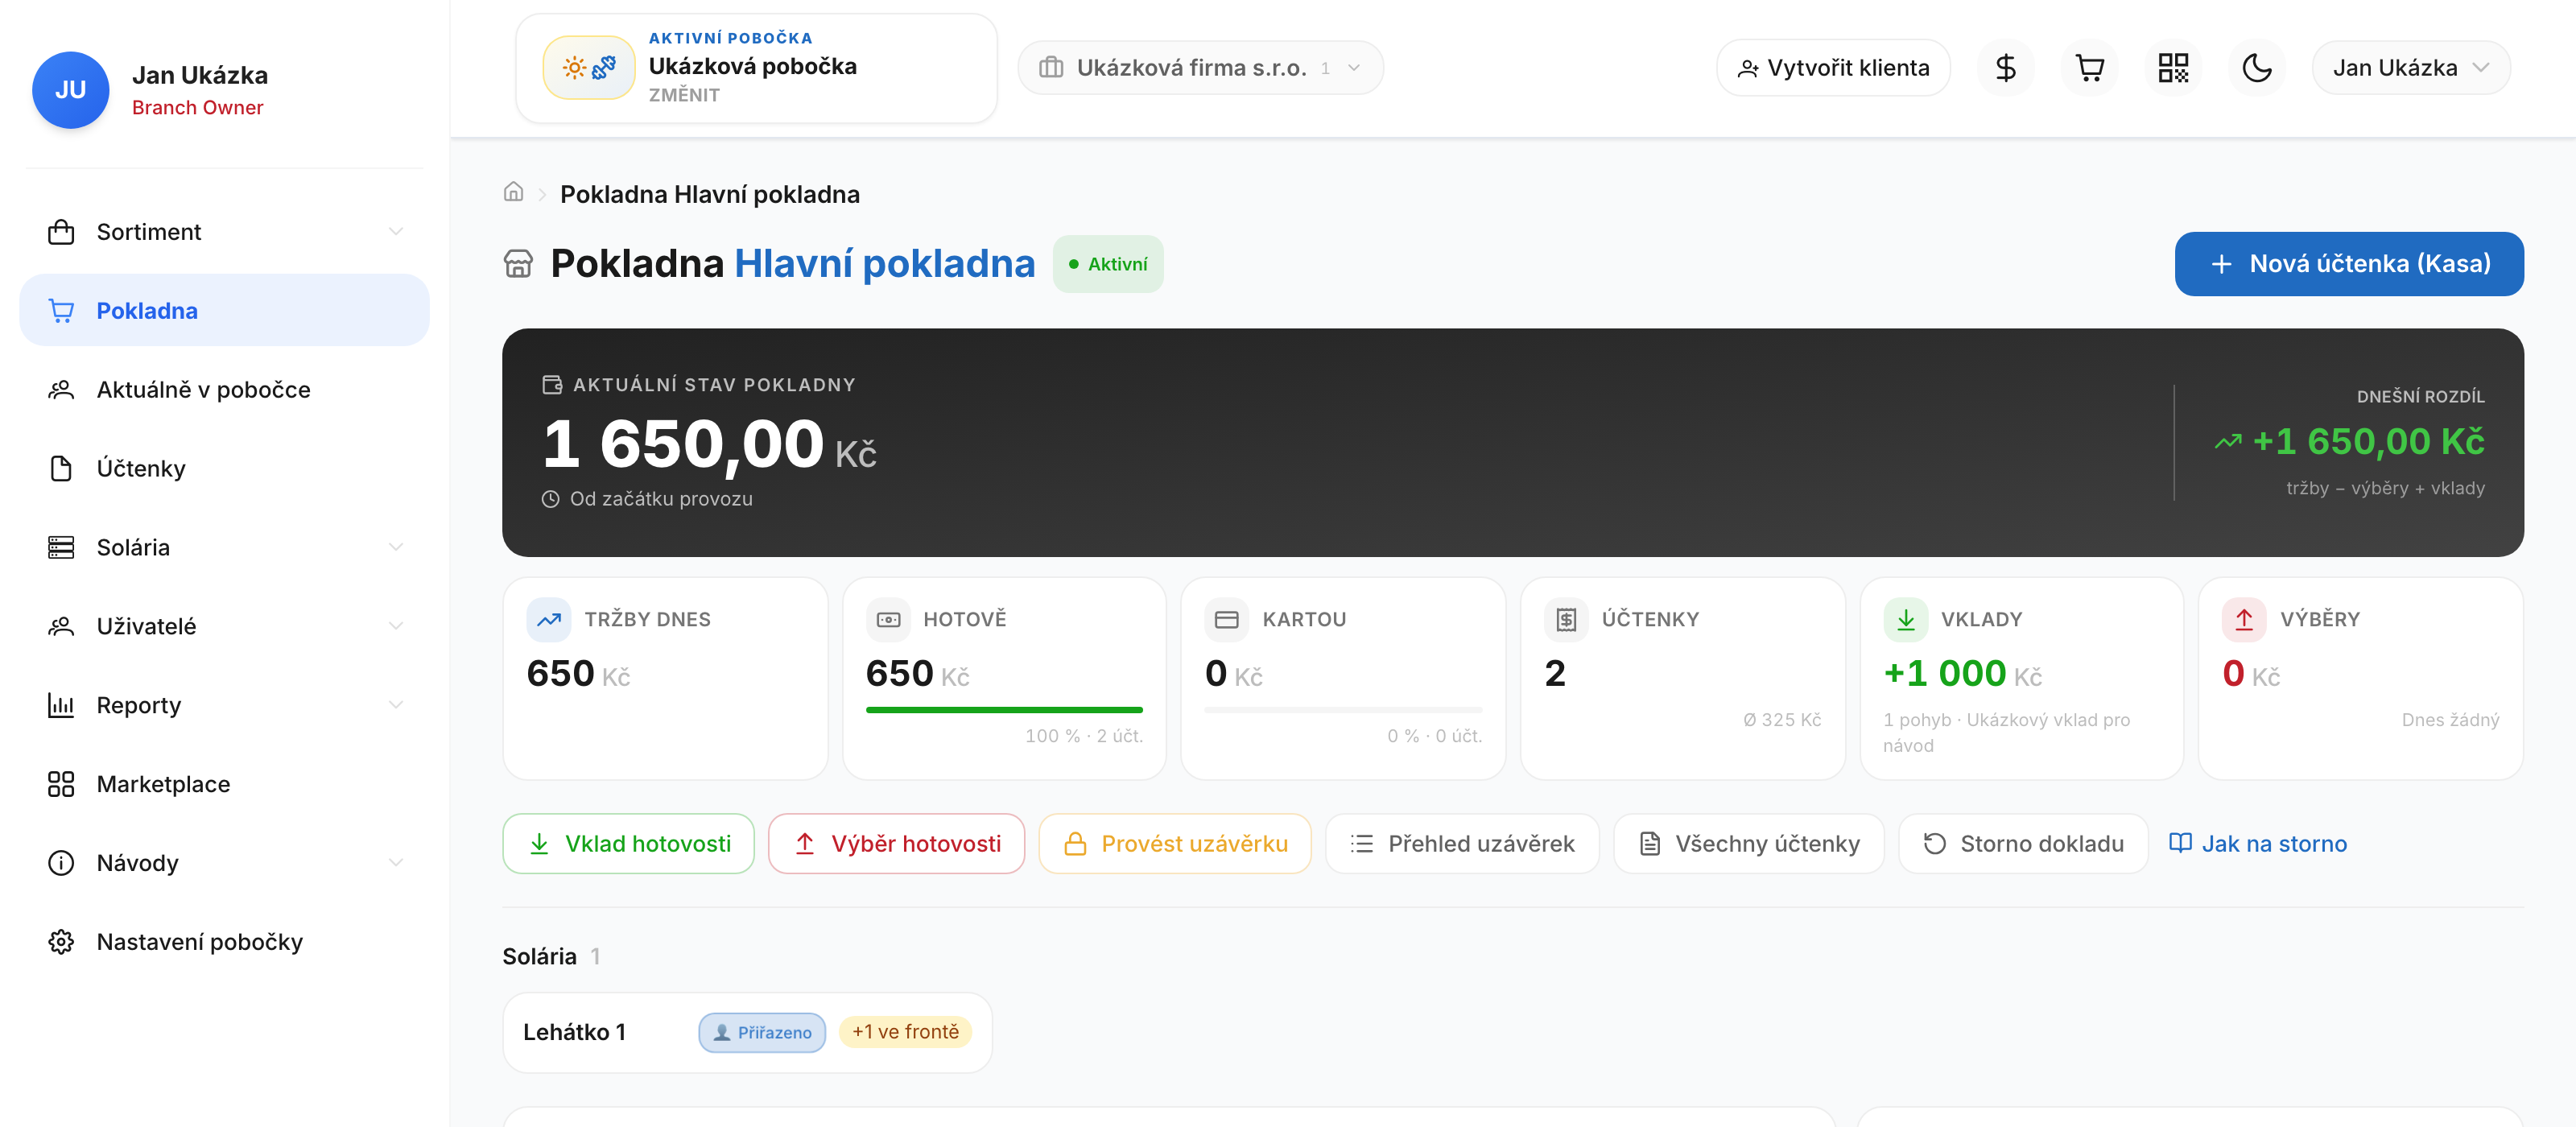
Task: Open Účtenky in the sidebar
Action: point(224,469)
